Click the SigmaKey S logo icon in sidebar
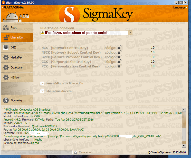Screen dimensions: 191x158 6,100
